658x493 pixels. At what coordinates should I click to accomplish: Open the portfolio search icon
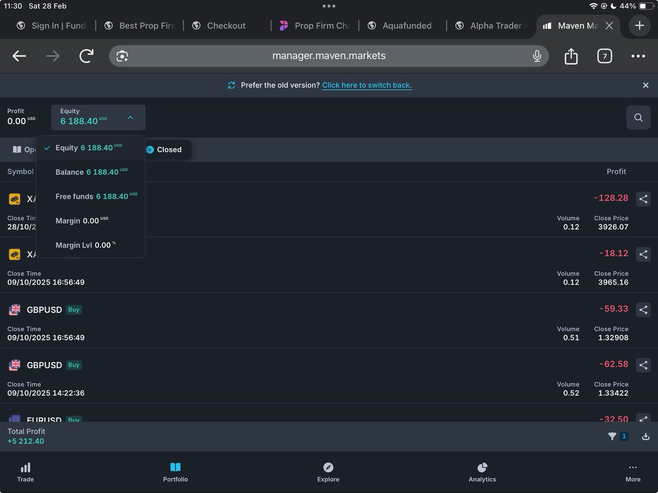[638, 117]
